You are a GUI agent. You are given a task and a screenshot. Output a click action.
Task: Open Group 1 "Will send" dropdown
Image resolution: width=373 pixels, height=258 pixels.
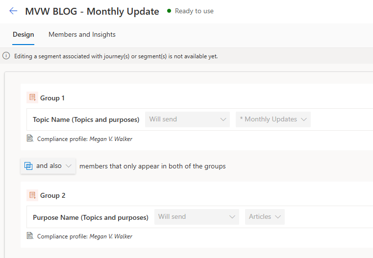187,119
